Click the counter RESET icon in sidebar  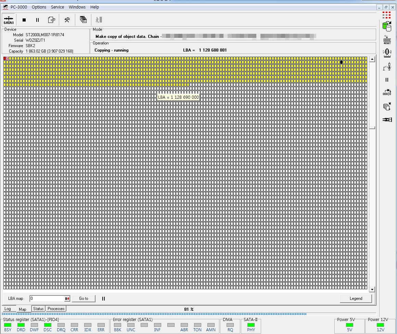[387, 40]
